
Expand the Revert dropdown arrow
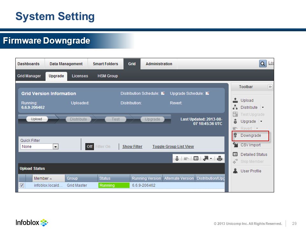point(257,128)
